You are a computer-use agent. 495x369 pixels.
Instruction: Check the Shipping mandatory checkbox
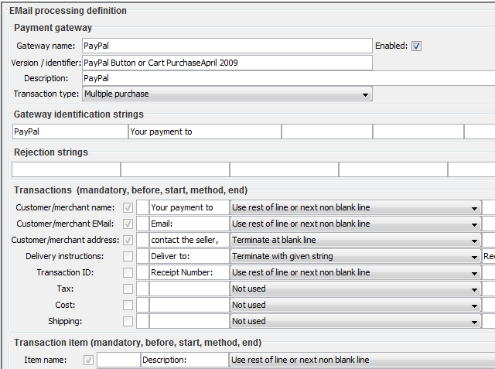(128, 321)
